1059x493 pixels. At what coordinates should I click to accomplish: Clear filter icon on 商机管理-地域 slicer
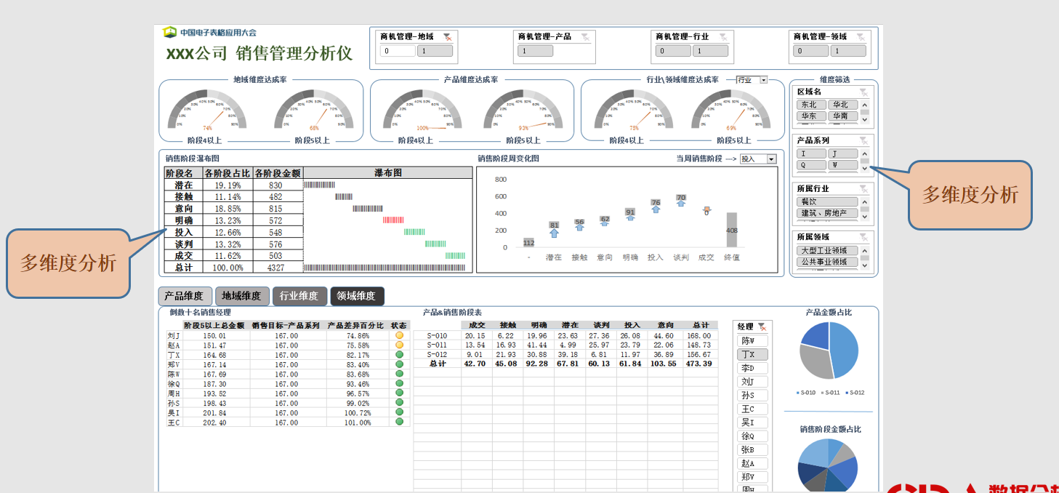[448, 36]
